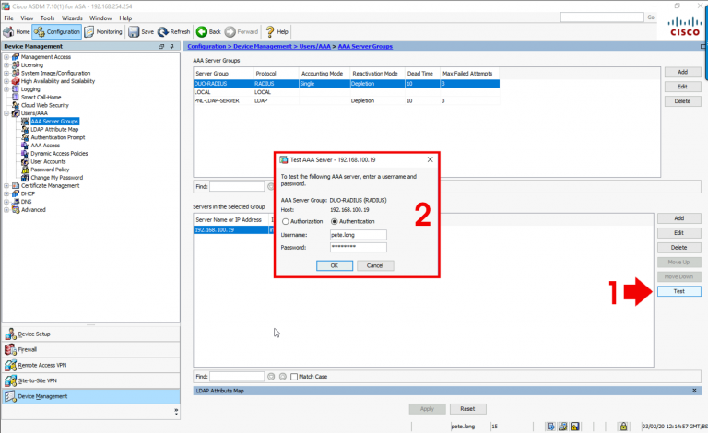The height and width of the screenshot is (433, 708).
Task: Open the File menu
Action: (8, 18)
